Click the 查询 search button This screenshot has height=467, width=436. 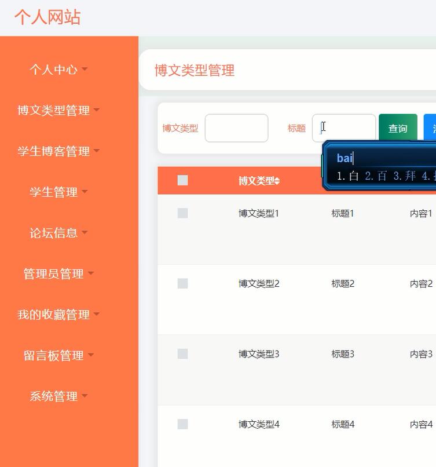(398, 128)
